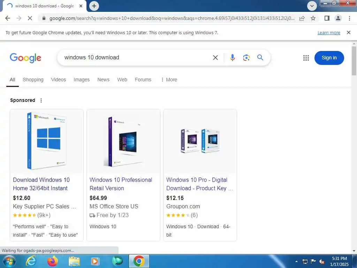Image resolution: width=357 pixels, height=268 pixels.
Task: Launch Internet Explorer from taskbar
Action: [x=31, y=261]
